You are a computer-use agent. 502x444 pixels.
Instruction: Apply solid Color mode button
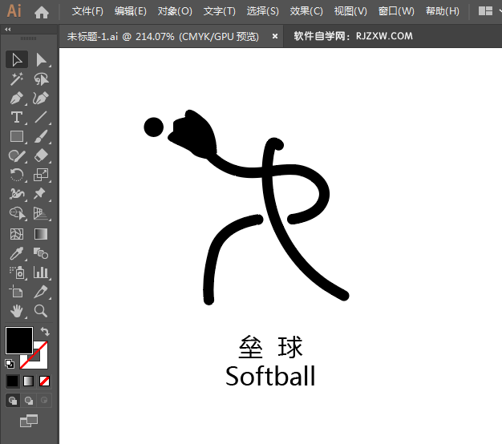(x=13, y=381)
